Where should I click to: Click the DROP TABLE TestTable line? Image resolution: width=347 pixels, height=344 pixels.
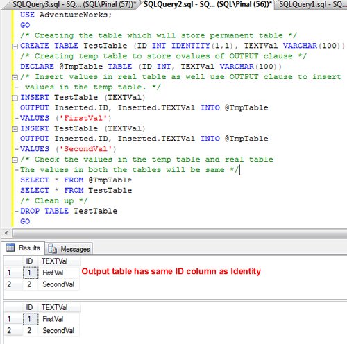pyautogui.click(x=69, y=211)
